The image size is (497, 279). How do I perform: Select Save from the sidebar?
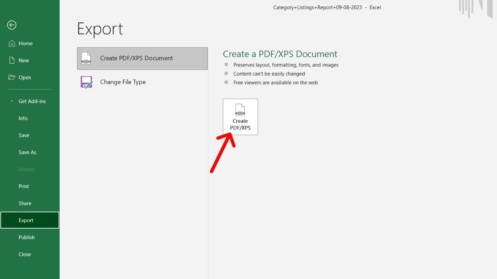(x=24, y=135)
